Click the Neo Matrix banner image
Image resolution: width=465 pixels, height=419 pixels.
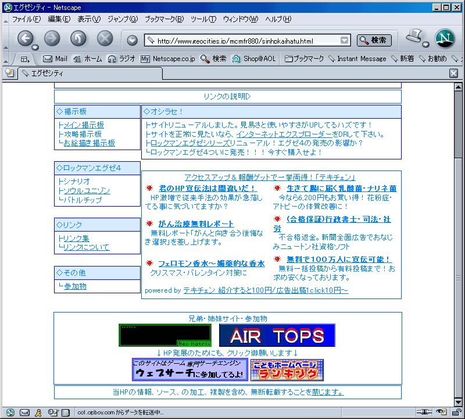click(x=165, y=335)
